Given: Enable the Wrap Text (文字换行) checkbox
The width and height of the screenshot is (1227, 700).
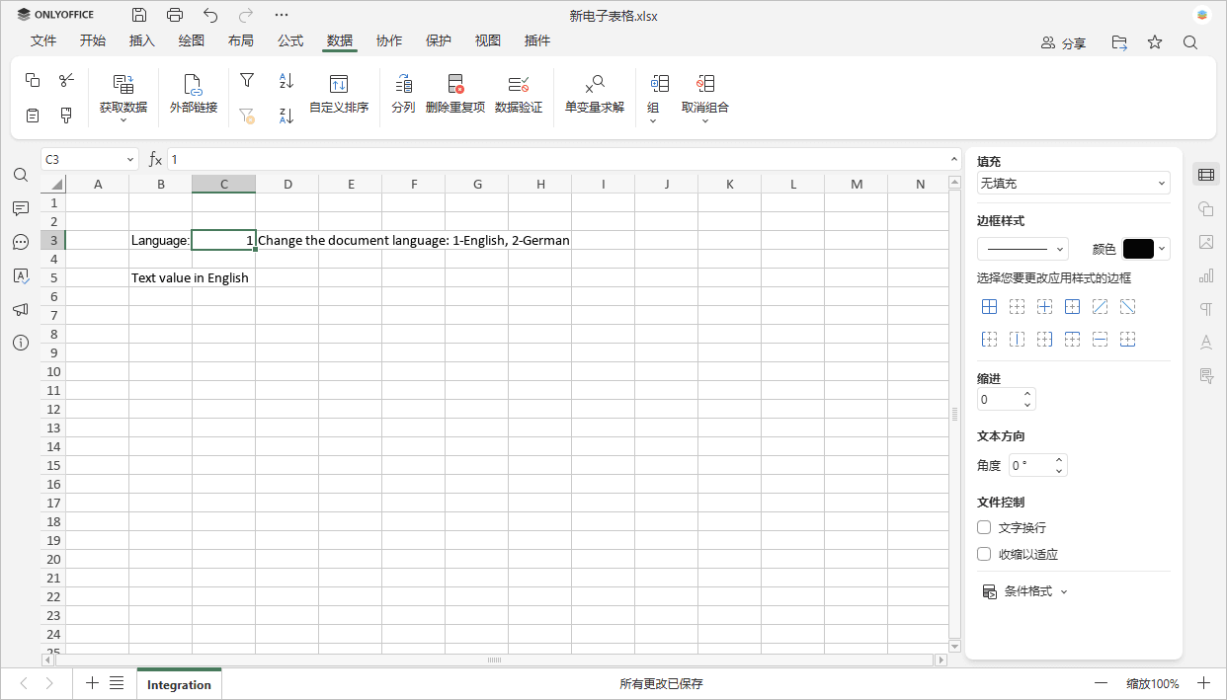Looking at the screenshot, I should [984, 527].
